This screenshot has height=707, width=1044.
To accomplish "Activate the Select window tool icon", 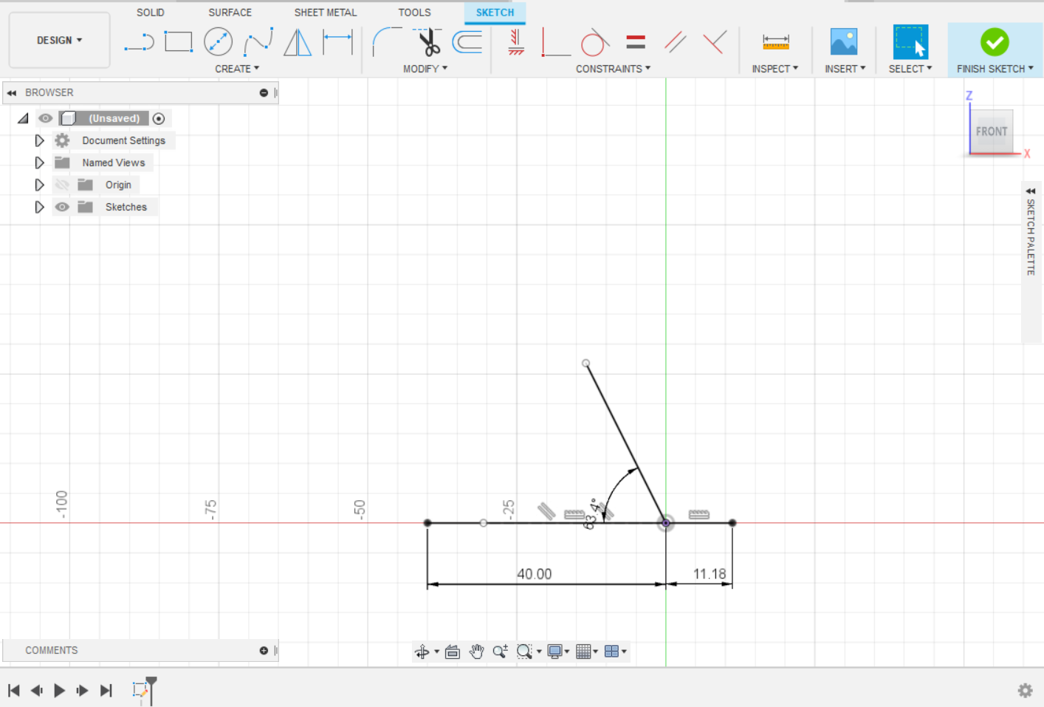I will [x=910, y=42].
